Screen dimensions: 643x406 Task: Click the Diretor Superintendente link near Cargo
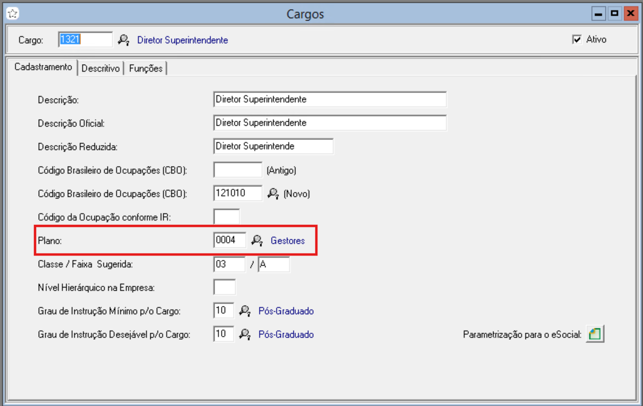(x=182, y=40)
